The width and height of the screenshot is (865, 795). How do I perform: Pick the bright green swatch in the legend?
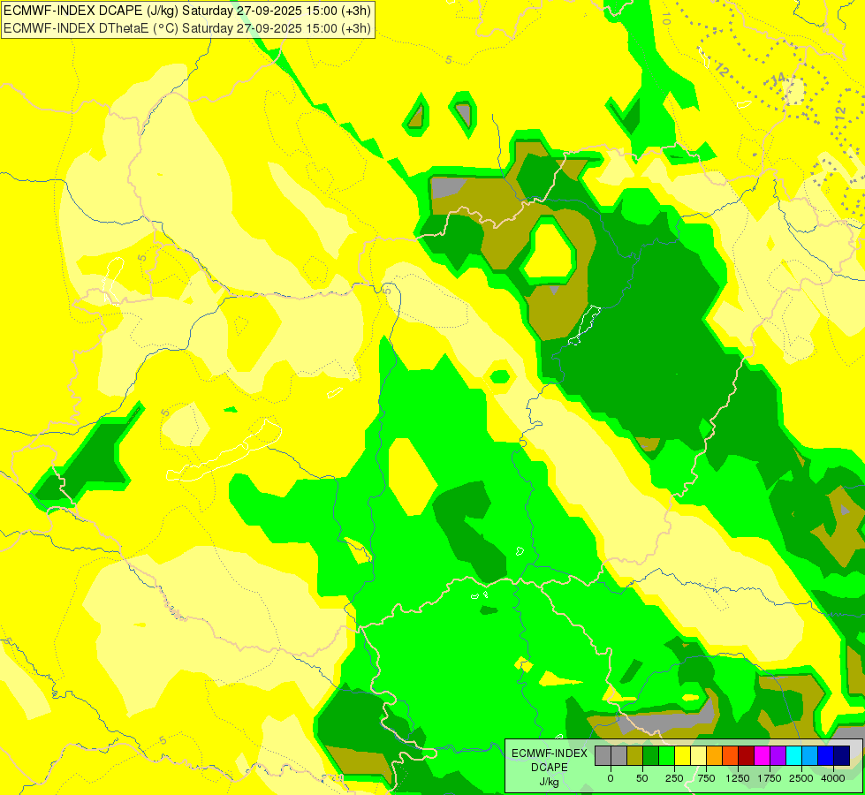(x=666, y=755)
